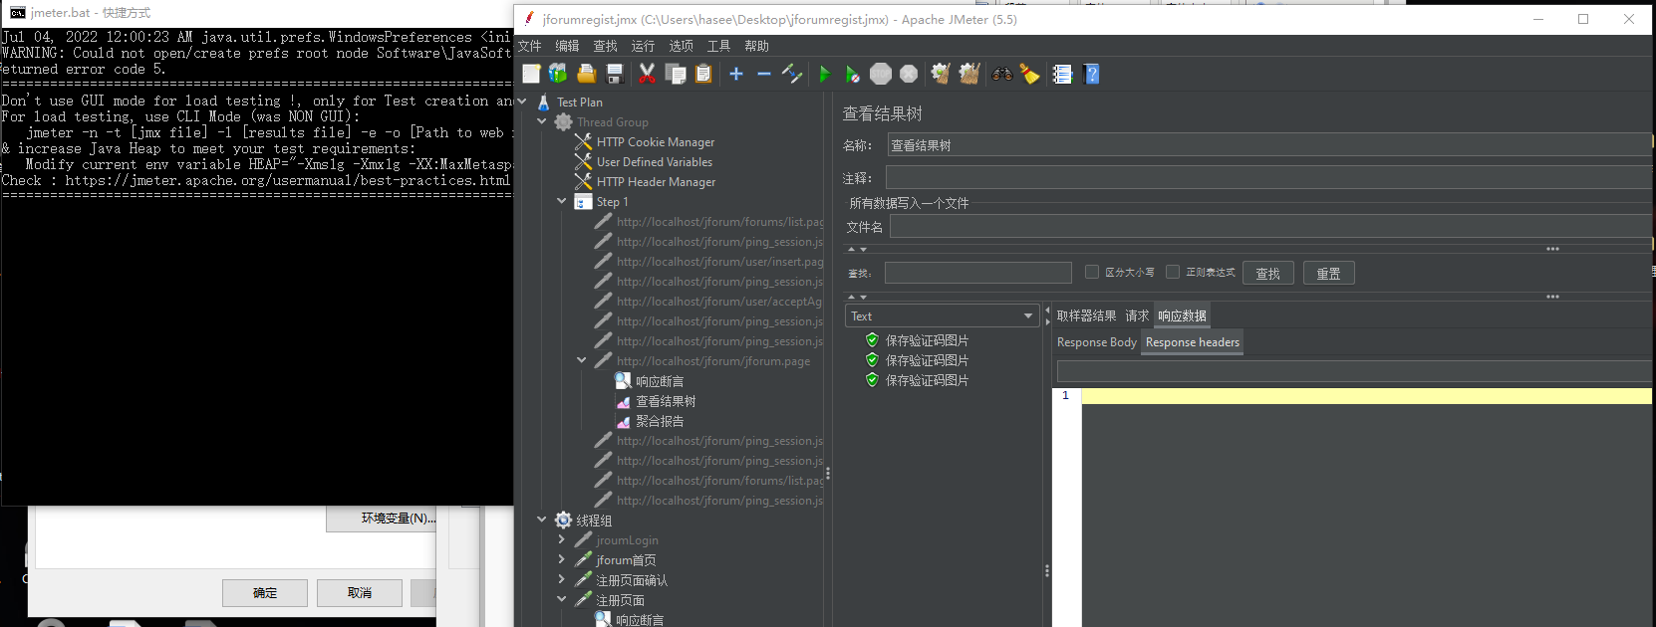Collapse the 注册页面 node
1656x627 pixels.
pos(562,599)
